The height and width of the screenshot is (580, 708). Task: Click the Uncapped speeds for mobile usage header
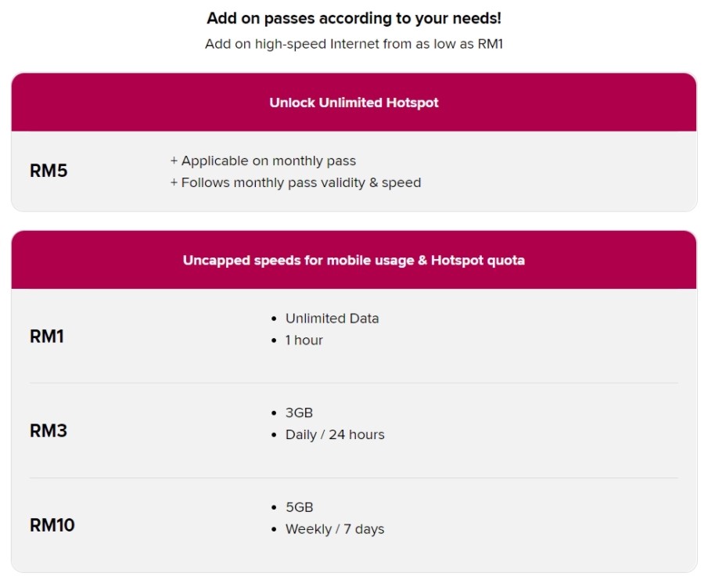point(354,260)
